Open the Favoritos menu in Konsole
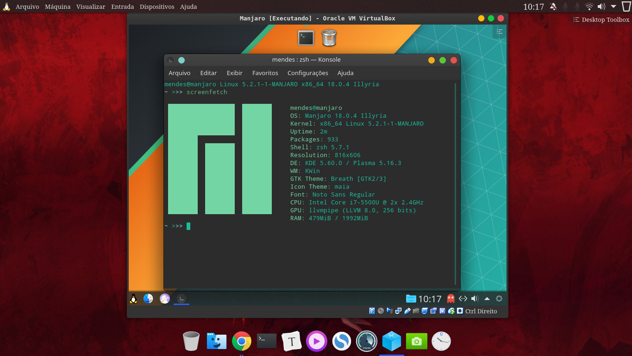 [x=265, y=73]
